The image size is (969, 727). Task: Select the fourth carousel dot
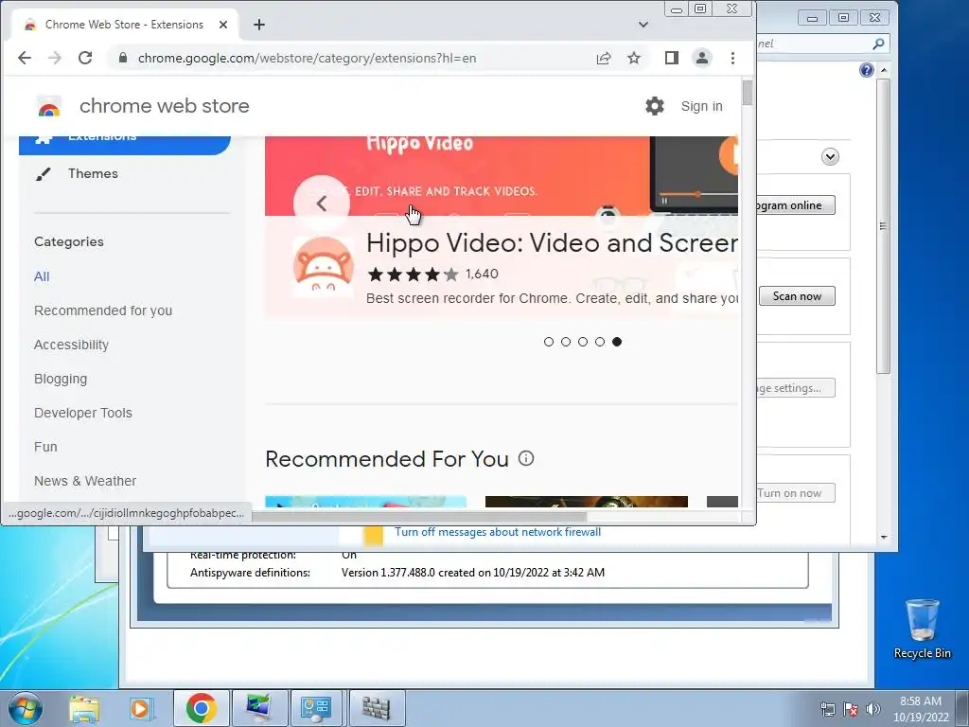click(600, 342)
